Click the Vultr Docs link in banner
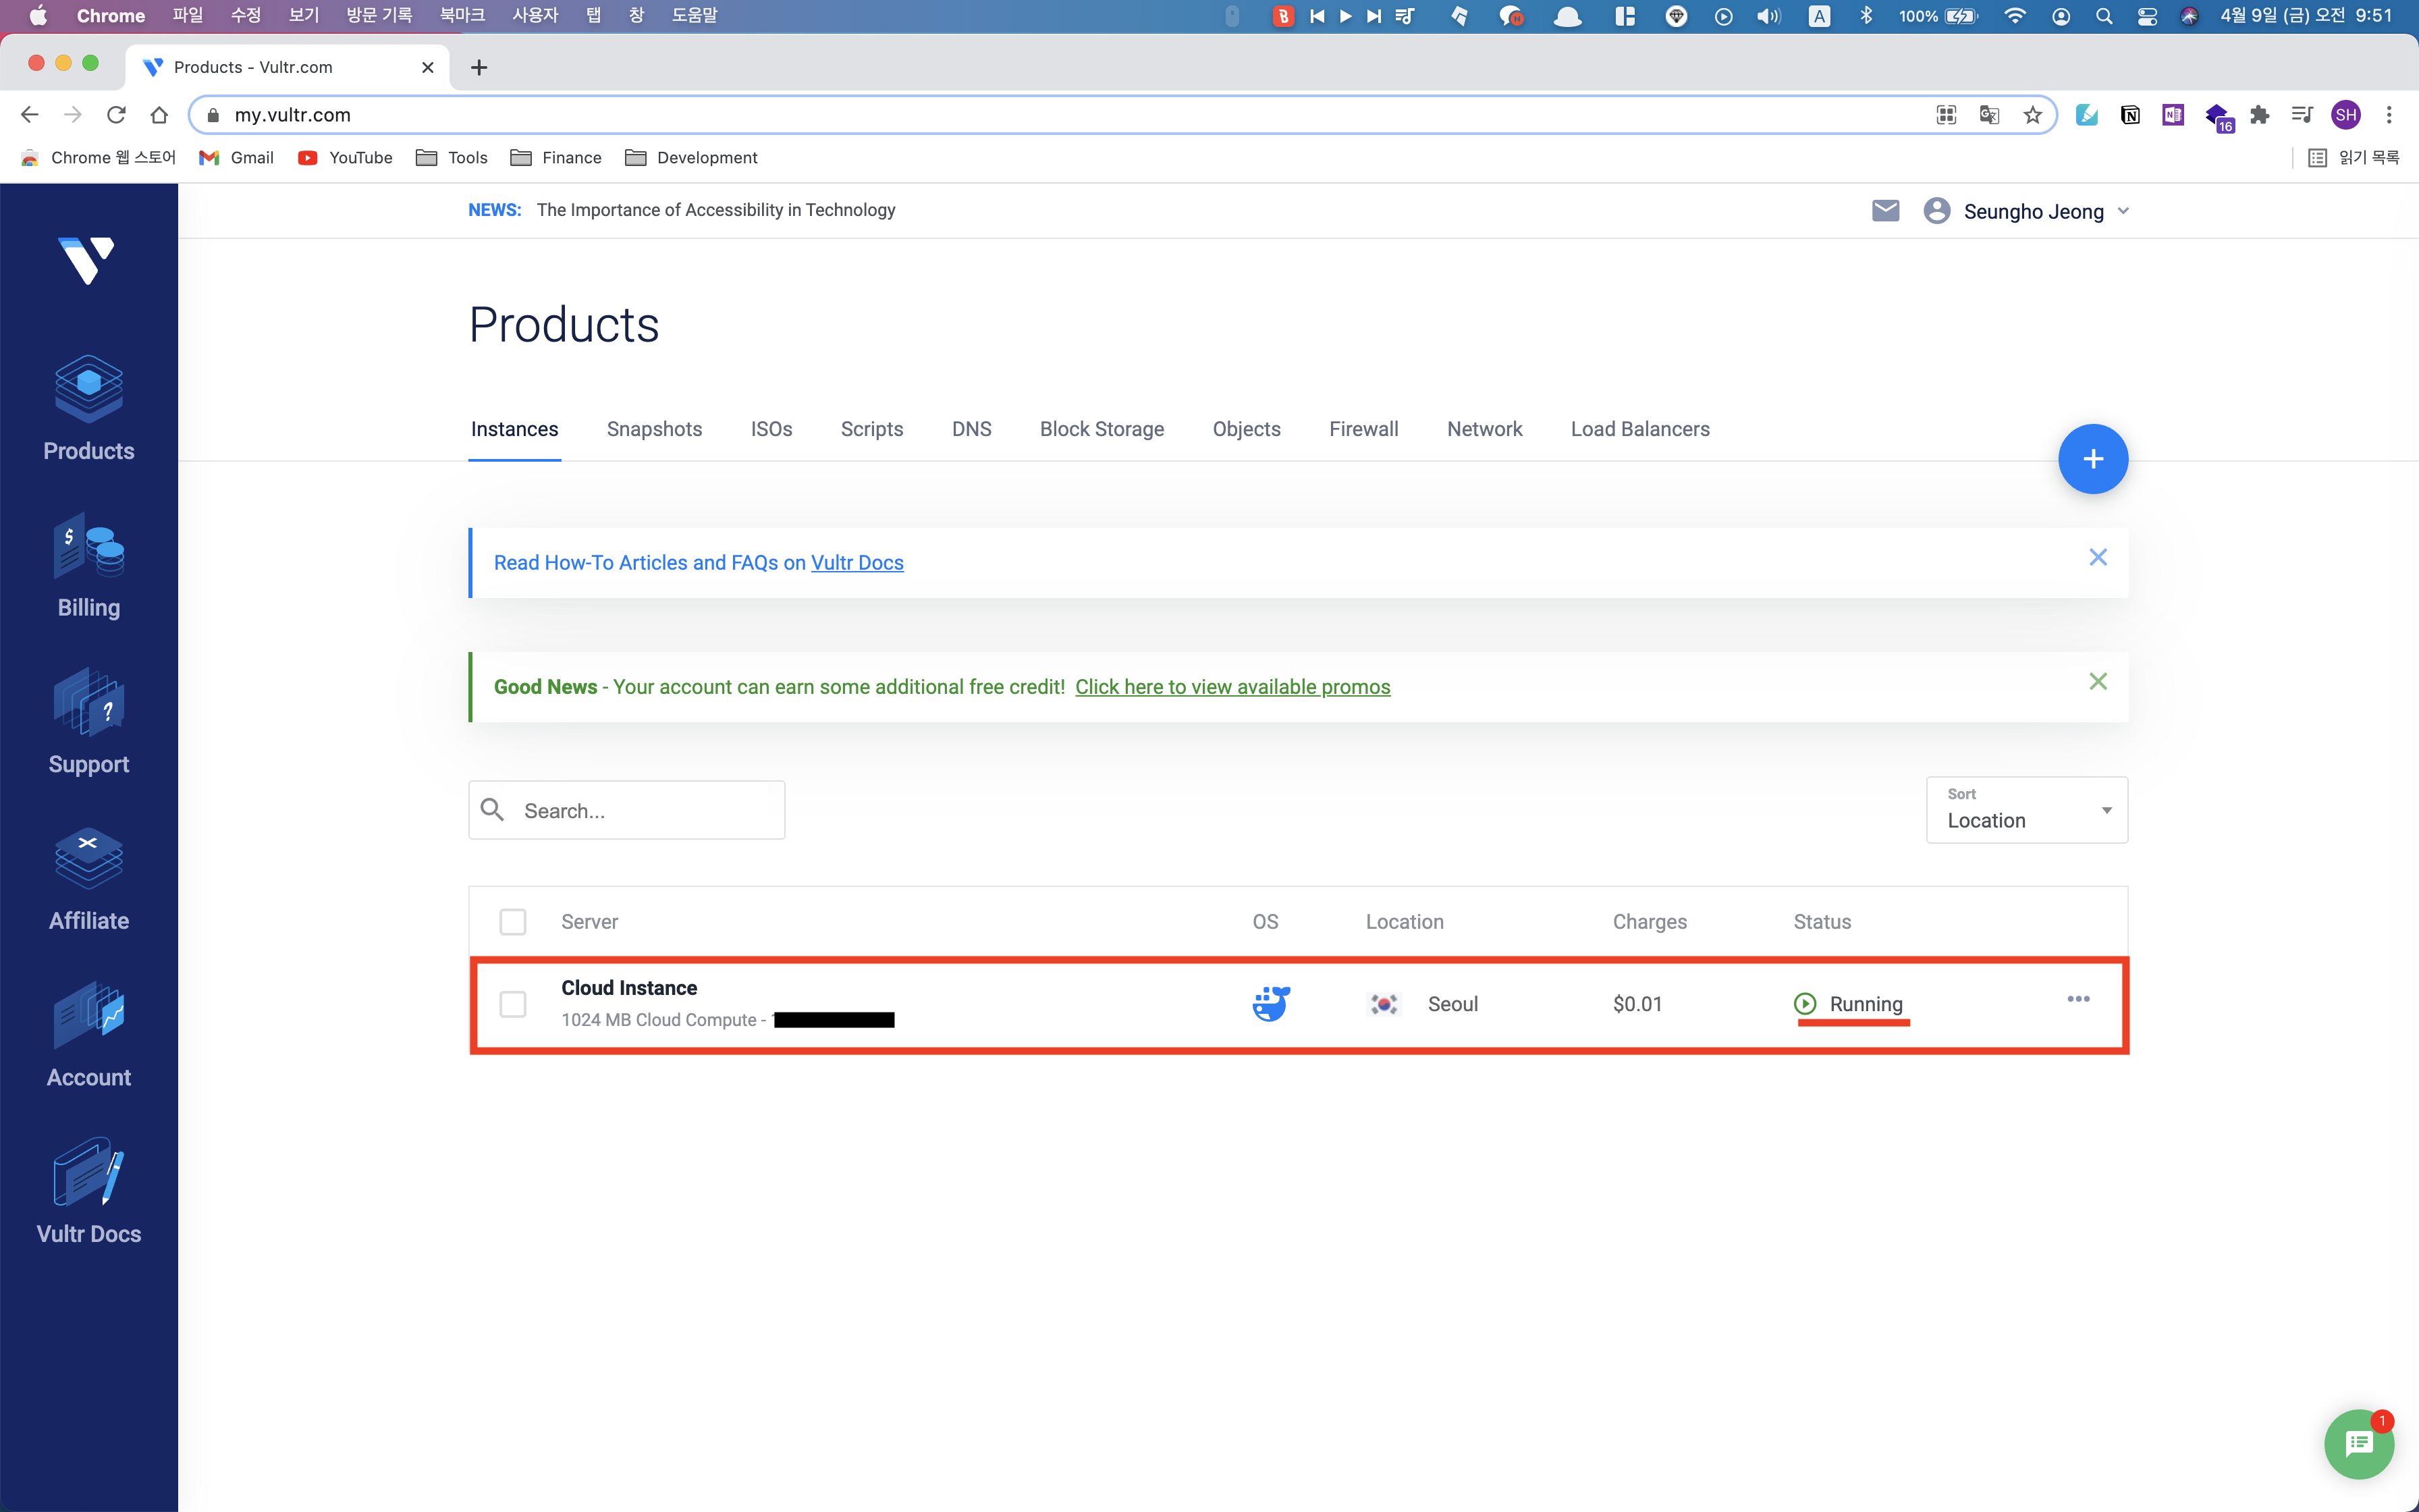This screenshot has width=2419, height=1512. point(855,561)
